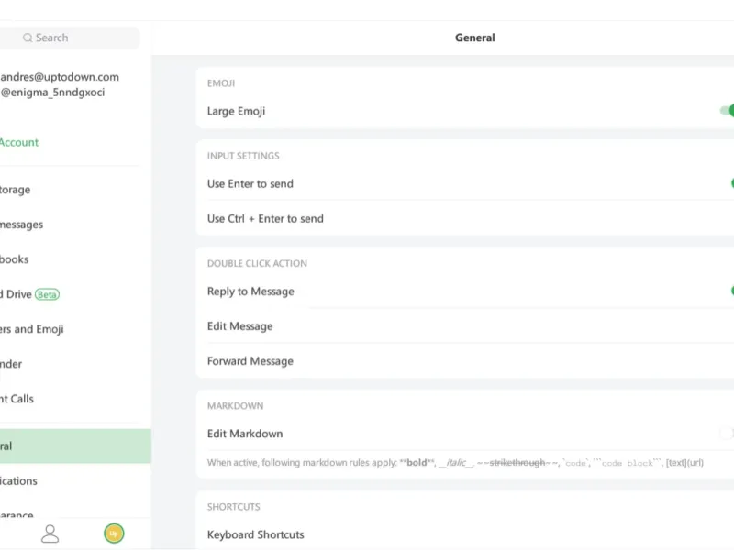Click the DOUBLE CLICK ACTION header
734x550 pixels.
(x=257, y=264)
